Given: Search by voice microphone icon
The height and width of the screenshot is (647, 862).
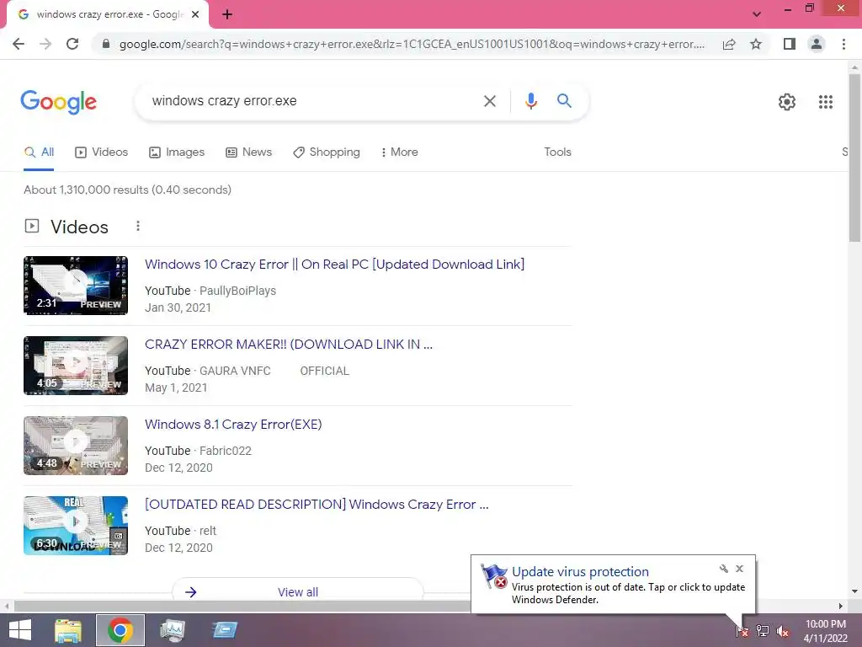Looking at the screenshot, I should point(530,101).
